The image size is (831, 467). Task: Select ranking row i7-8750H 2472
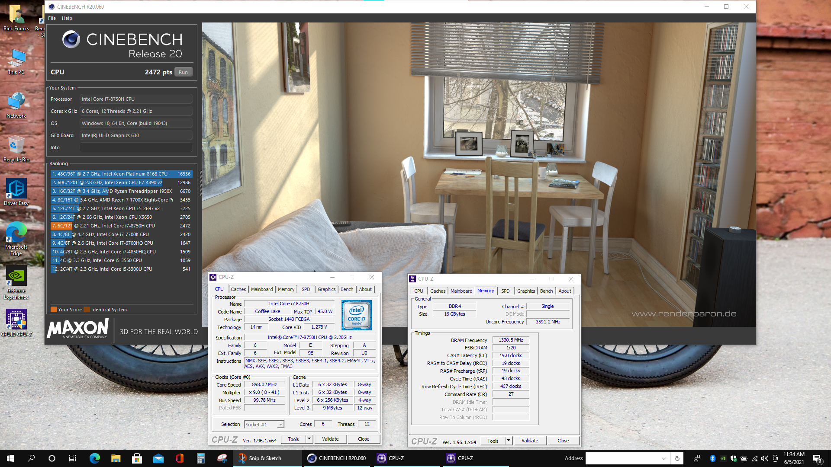[x=121, y=226]
